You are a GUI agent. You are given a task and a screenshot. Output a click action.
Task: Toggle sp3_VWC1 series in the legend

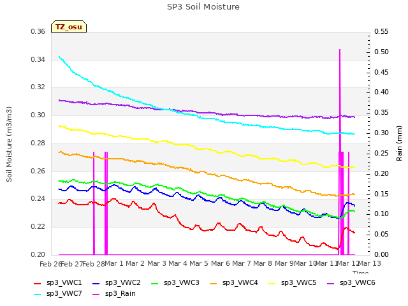point(58,283)
